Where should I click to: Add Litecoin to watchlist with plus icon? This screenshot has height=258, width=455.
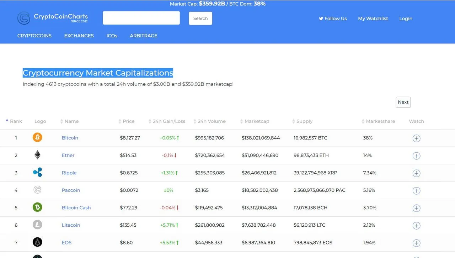416,225
